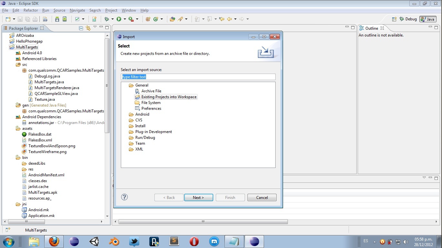The image size is (442, 248).
Task: Click Collapse All in Package Explorer
Action: [81, 28]
